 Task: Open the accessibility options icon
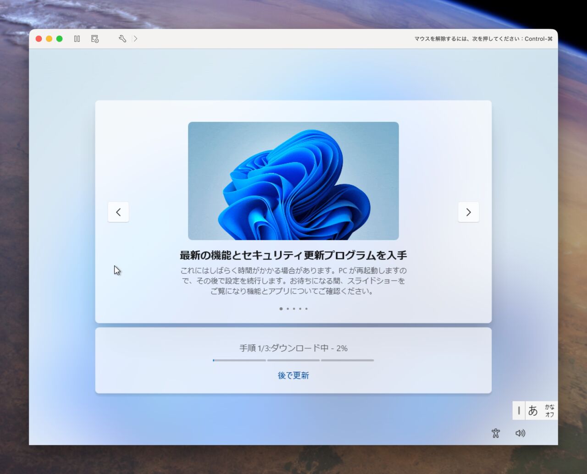pos(495,433)
